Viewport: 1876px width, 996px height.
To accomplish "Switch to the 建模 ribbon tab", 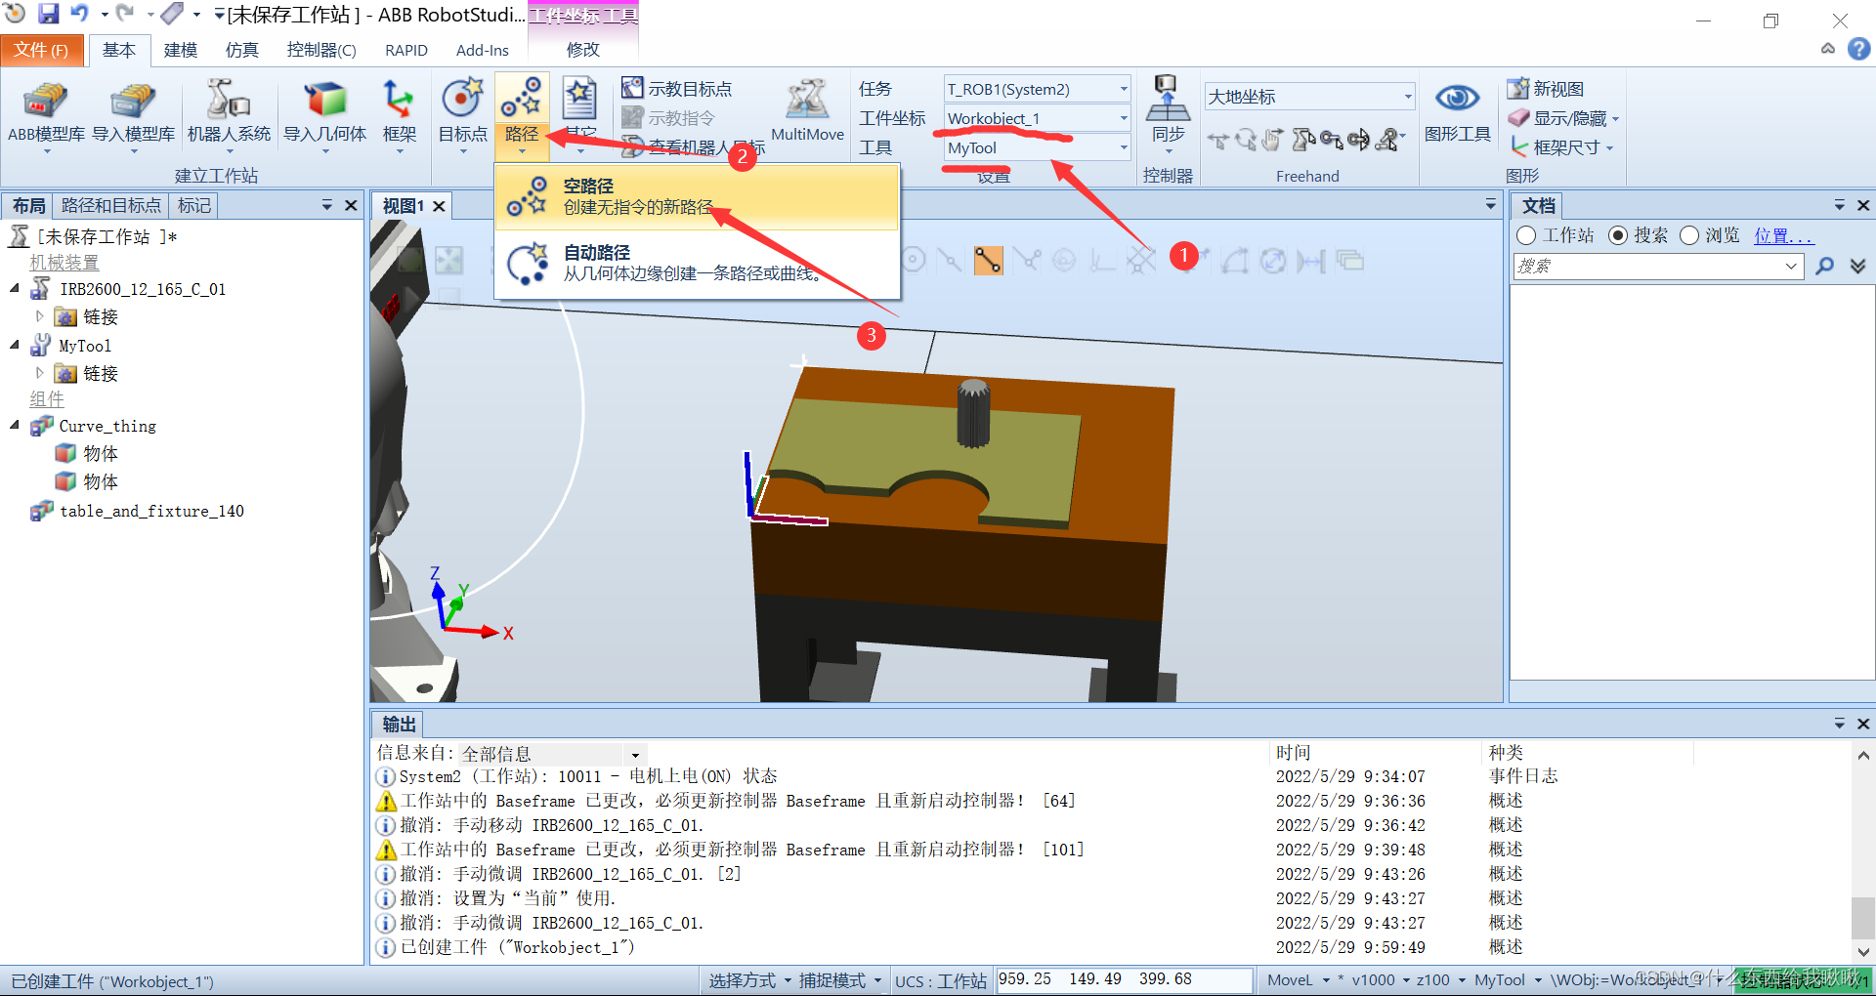I will 181,50.
